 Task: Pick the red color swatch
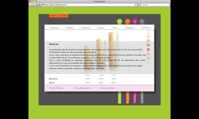[148, 50]
